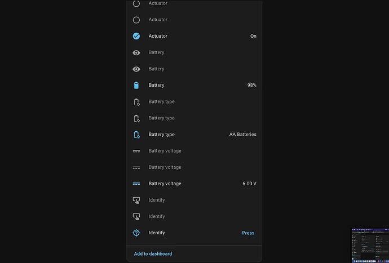Open the enabled Actuator entity row
Viewport: 389px width, 263px height.
pyautogui.click(x=194, y=36)
